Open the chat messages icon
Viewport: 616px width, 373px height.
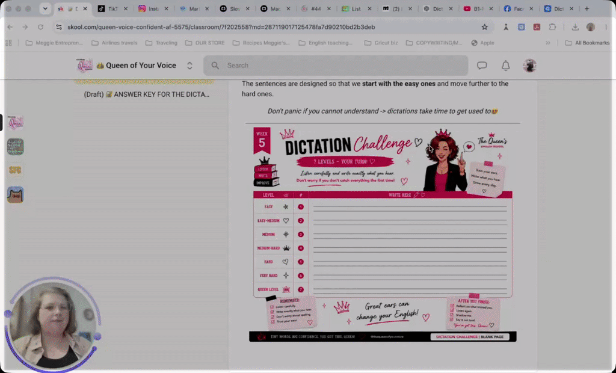(482, 66)
